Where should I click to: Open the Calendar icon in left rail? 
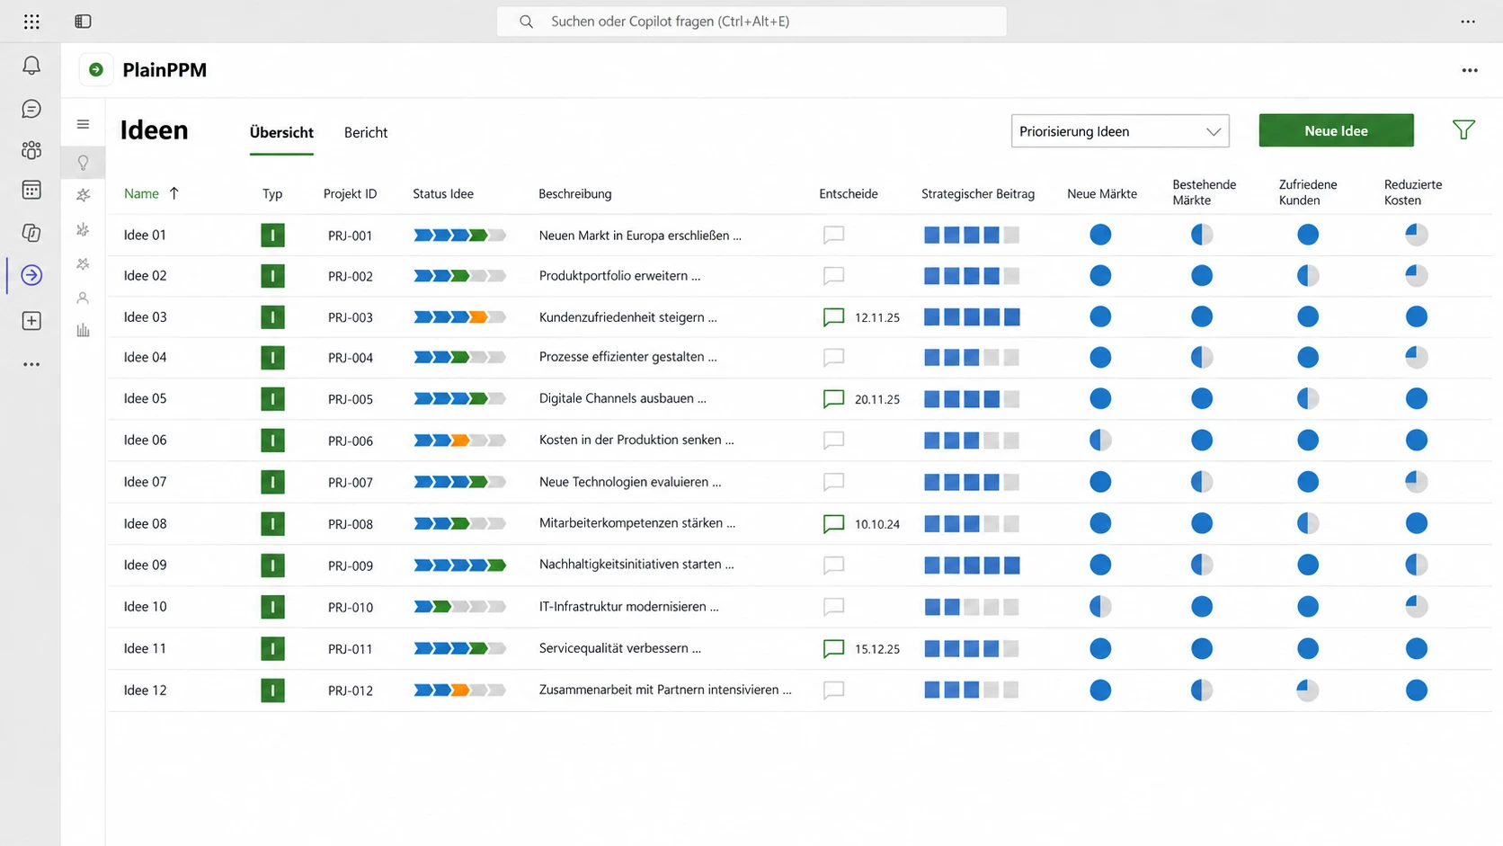(31, 191)
